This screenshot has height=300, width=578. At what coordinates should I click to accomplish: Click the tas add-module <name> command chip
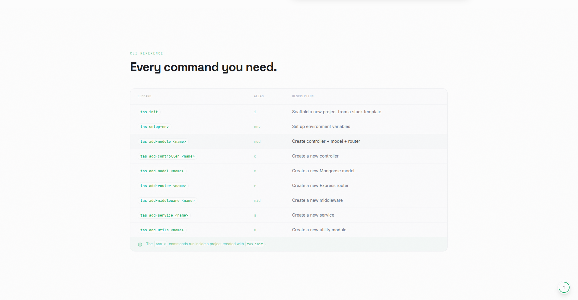tap(163, 141)
